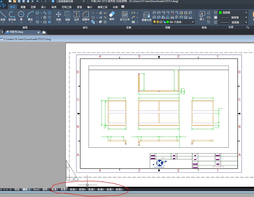Viewport: 254px width, 197px height.
Task: Click the Undo arrow in quick access toolbar
Action: [38, 1]
